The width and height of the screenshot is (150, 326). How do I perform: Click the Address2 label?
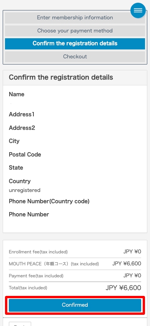[22, 128]
